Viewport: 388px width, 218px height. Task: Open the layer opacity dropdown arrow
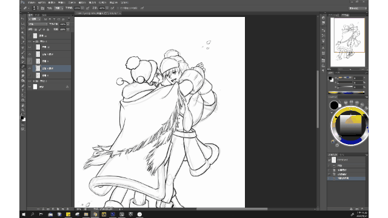[x=68, y=24]
